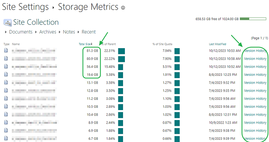The width and height of the screenshot is (269, 142).
Task: Click the info icon beside Storage Metrics
Action: tap(123, 8)
